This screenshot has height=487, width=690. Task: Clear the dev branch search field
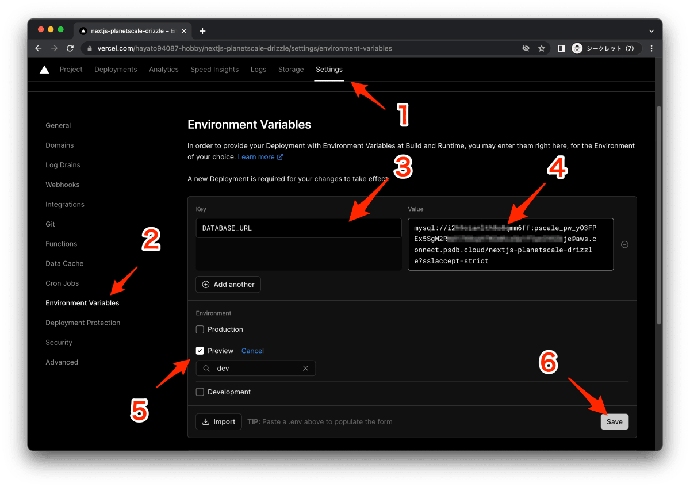[305, 368]
